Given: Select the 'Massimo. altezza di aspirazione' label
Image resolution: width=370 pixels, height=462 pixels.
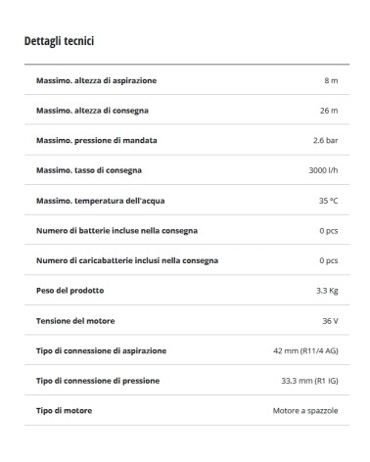Looking at the screenshot, I should (96, 80).
